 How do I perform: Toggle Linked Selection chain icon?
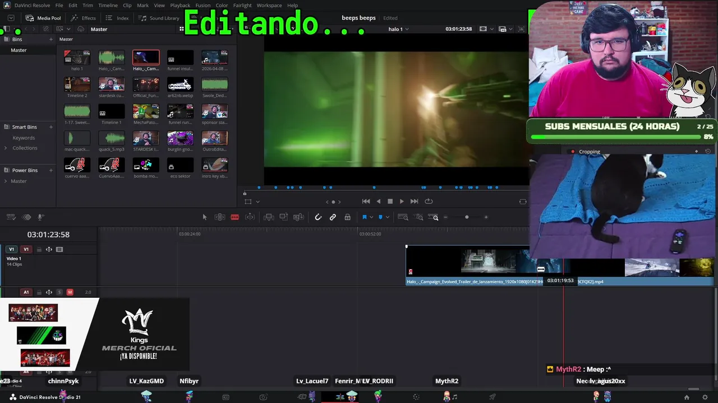coord(333,217)
